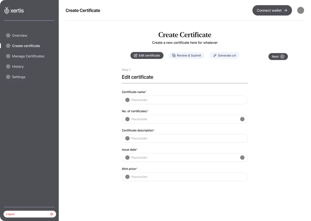Click the Logout exit icon
The width and height of the screenshot is (311, 221).
click(52, 214)
